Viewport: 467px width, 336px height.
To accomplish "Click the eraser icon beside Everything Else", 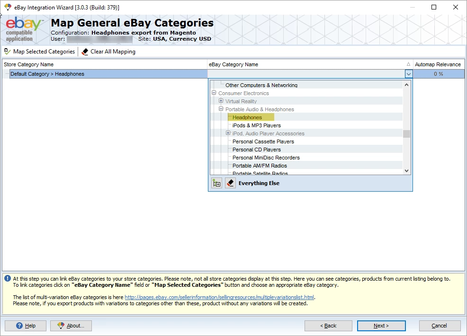I will [230, 183].
